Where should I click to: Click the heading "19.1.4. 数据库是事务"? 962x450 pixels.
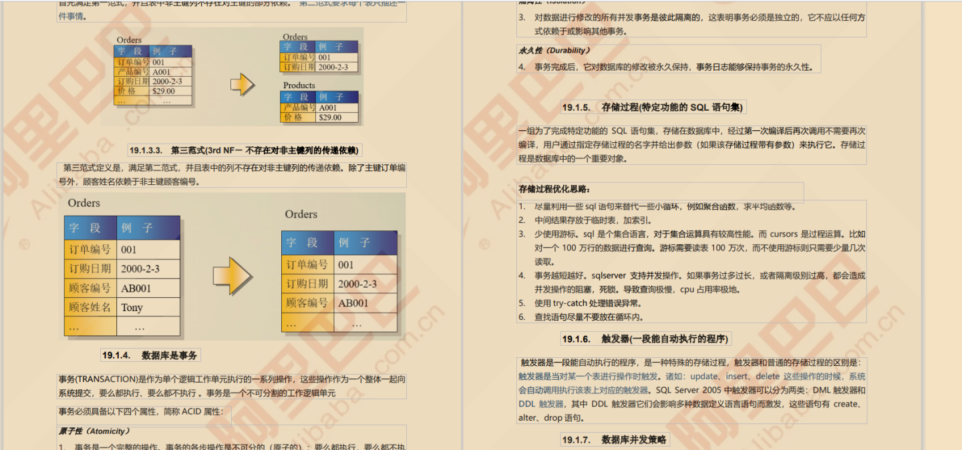(x=150, y=355)
